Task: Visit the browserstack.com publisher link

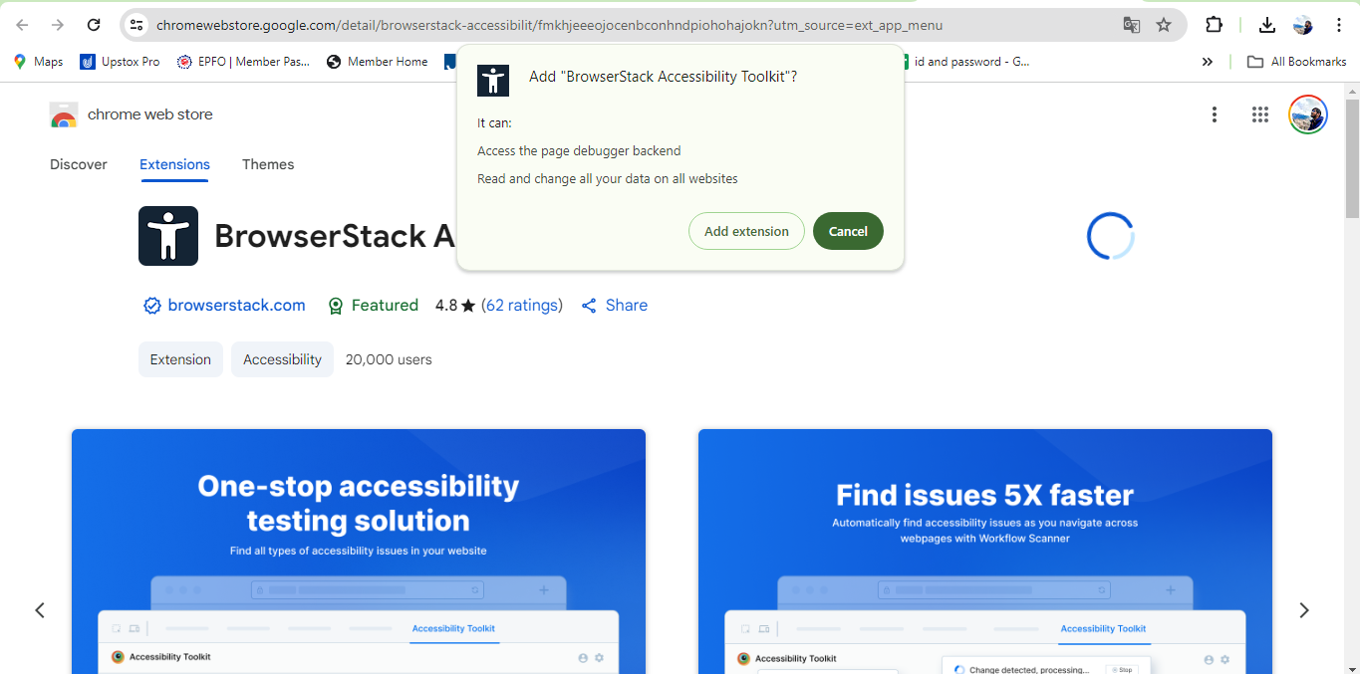Action: 225,306
